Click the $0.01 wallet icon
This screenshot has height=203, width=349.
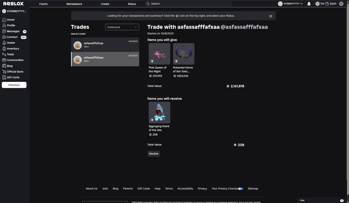click(327, 4)
